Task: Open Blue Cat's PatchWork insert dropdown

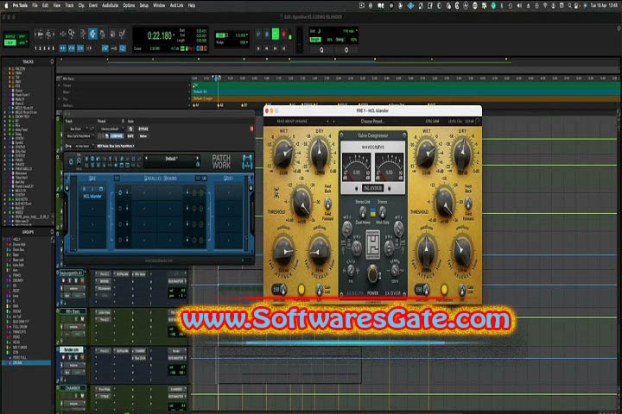Action: coord(80,136)
